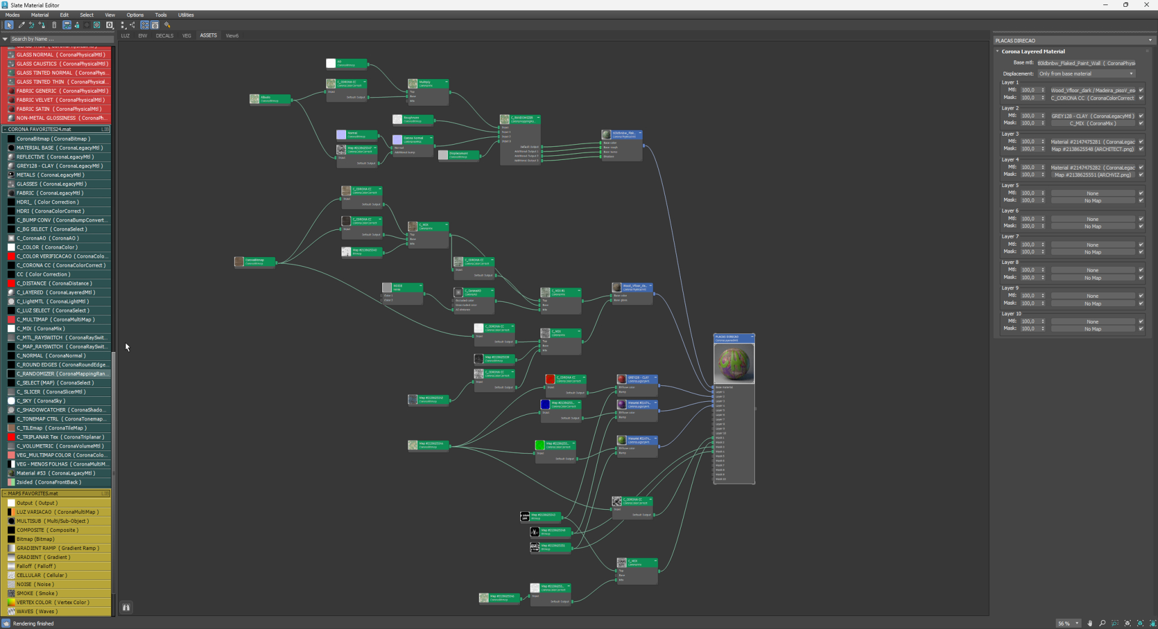
Task: Collapse the C_RANDOMIZER node
Action: pyautogui.click(x=538, y=118)
